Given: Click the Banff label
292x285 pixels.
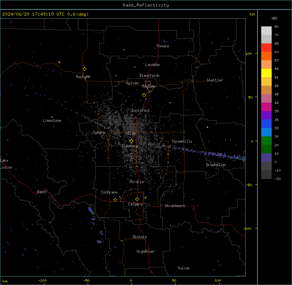Looking at the screenshot, I should [42, 192].
